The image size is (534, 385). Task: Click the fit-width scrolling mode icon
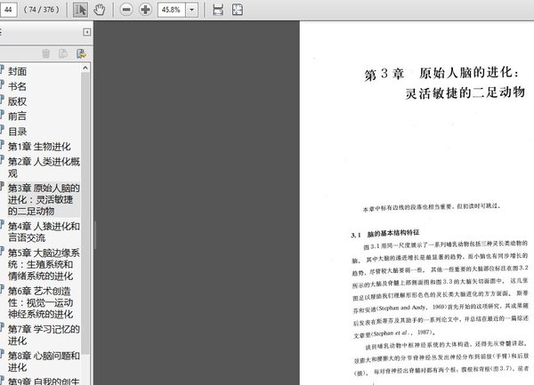(x=218, y=10)
